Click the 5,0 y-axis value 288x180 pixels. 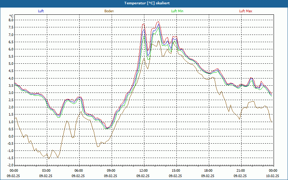tap(11, 64)
